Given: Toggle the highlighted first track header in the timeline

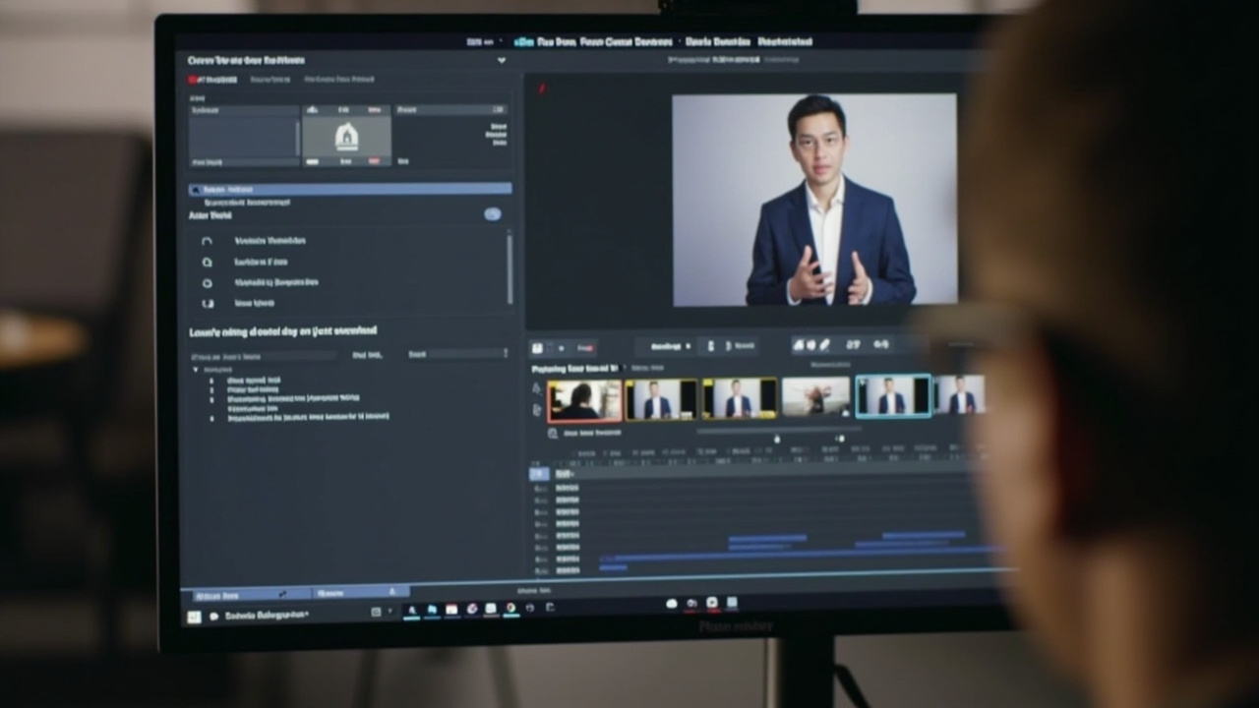Looking at the screenshot, I should coord(539,474).
